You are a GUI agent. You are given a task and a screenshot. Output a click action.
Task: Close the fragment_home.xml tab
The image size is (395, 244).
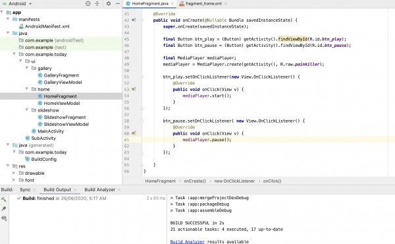click(x=225, y=3)
